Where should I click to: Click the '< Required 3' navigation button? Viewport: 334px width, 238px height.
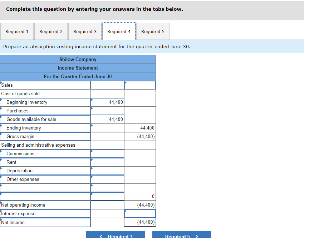(115, 235)
